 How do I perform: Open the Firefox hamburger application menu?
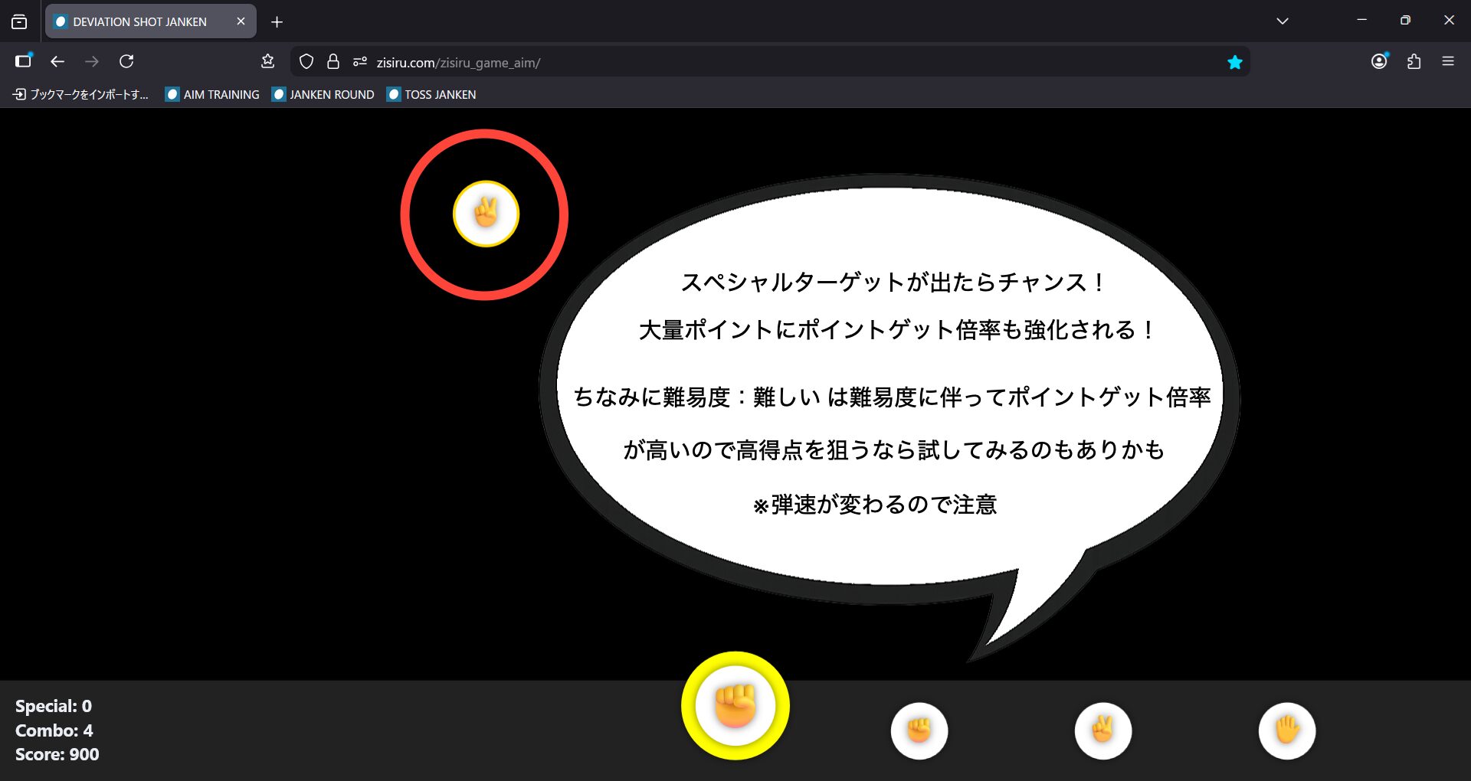(1447, 61)
